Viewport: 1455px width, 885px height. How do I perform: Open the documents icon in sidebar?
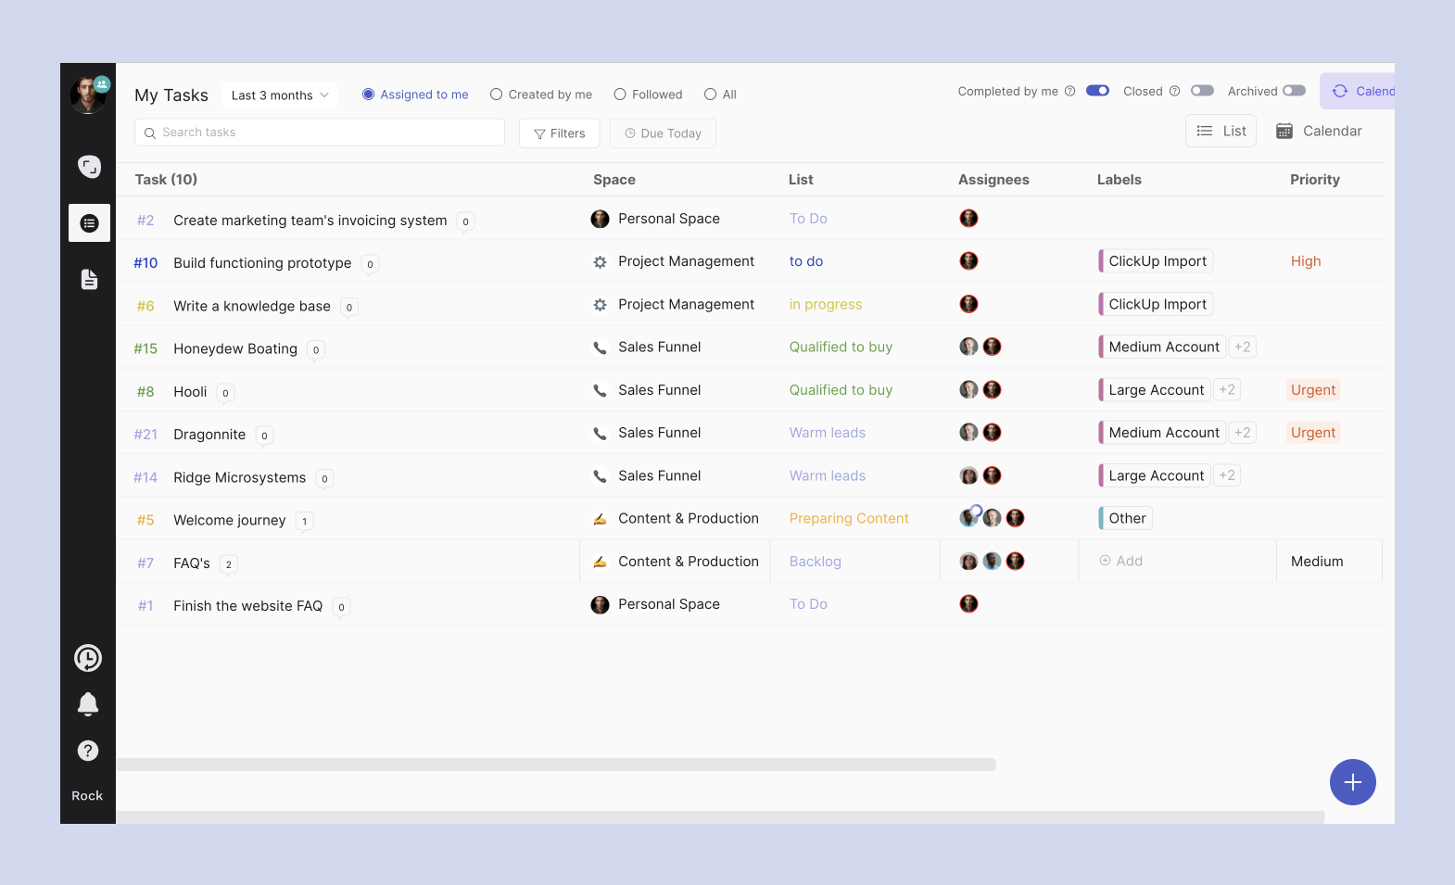[x=89, y=279]
